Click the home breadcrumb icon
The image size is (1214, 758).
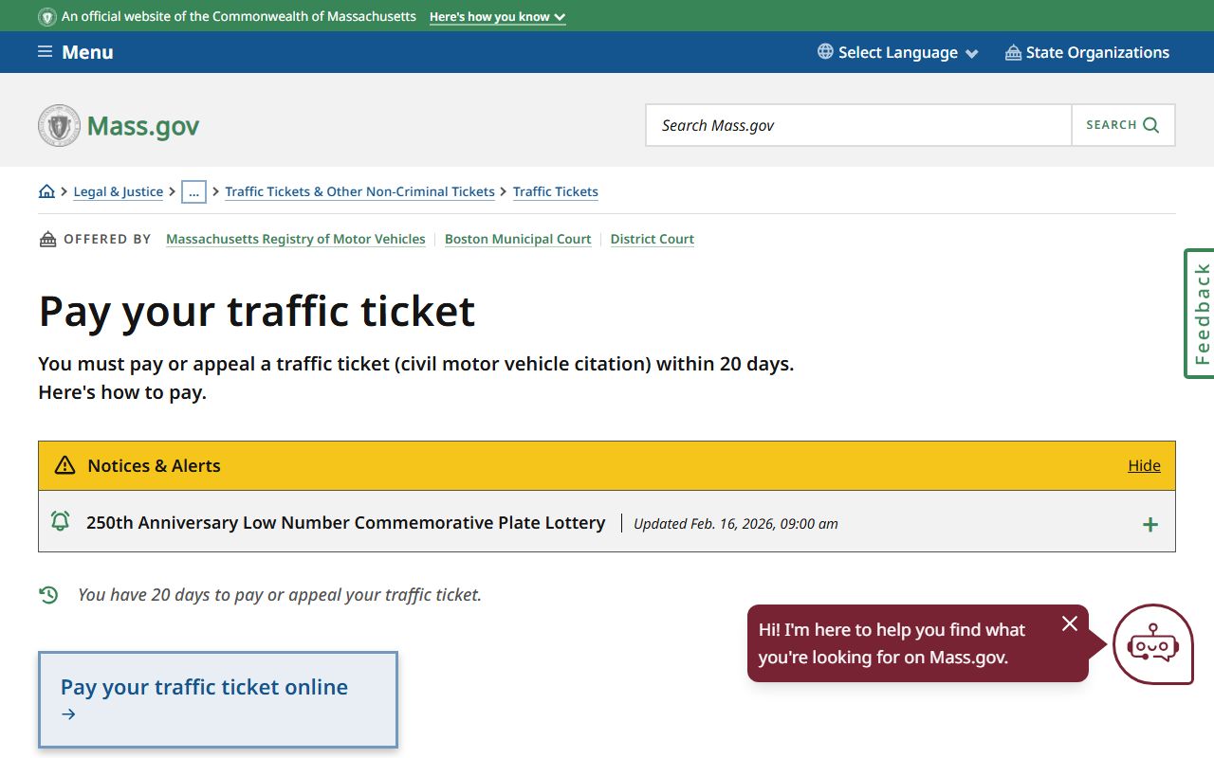(x=46, y=191)
